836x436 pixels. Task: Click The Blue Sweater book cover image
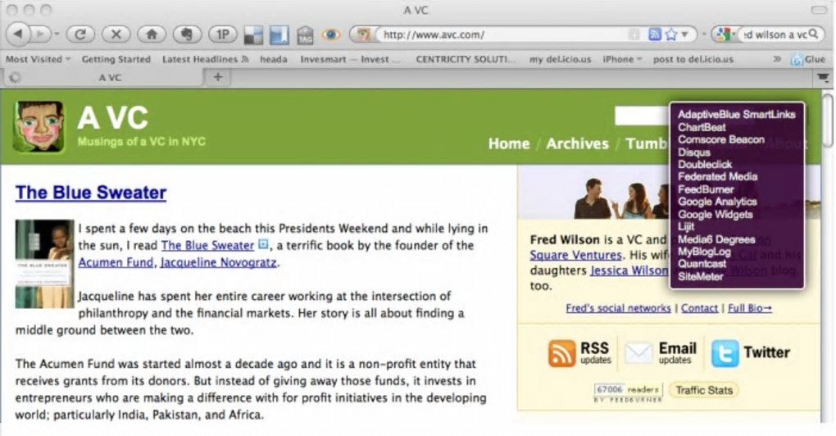[44, 265]
